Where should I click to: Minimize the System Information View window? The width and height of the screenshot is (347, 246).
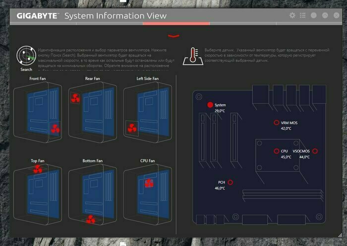point(314,15)
